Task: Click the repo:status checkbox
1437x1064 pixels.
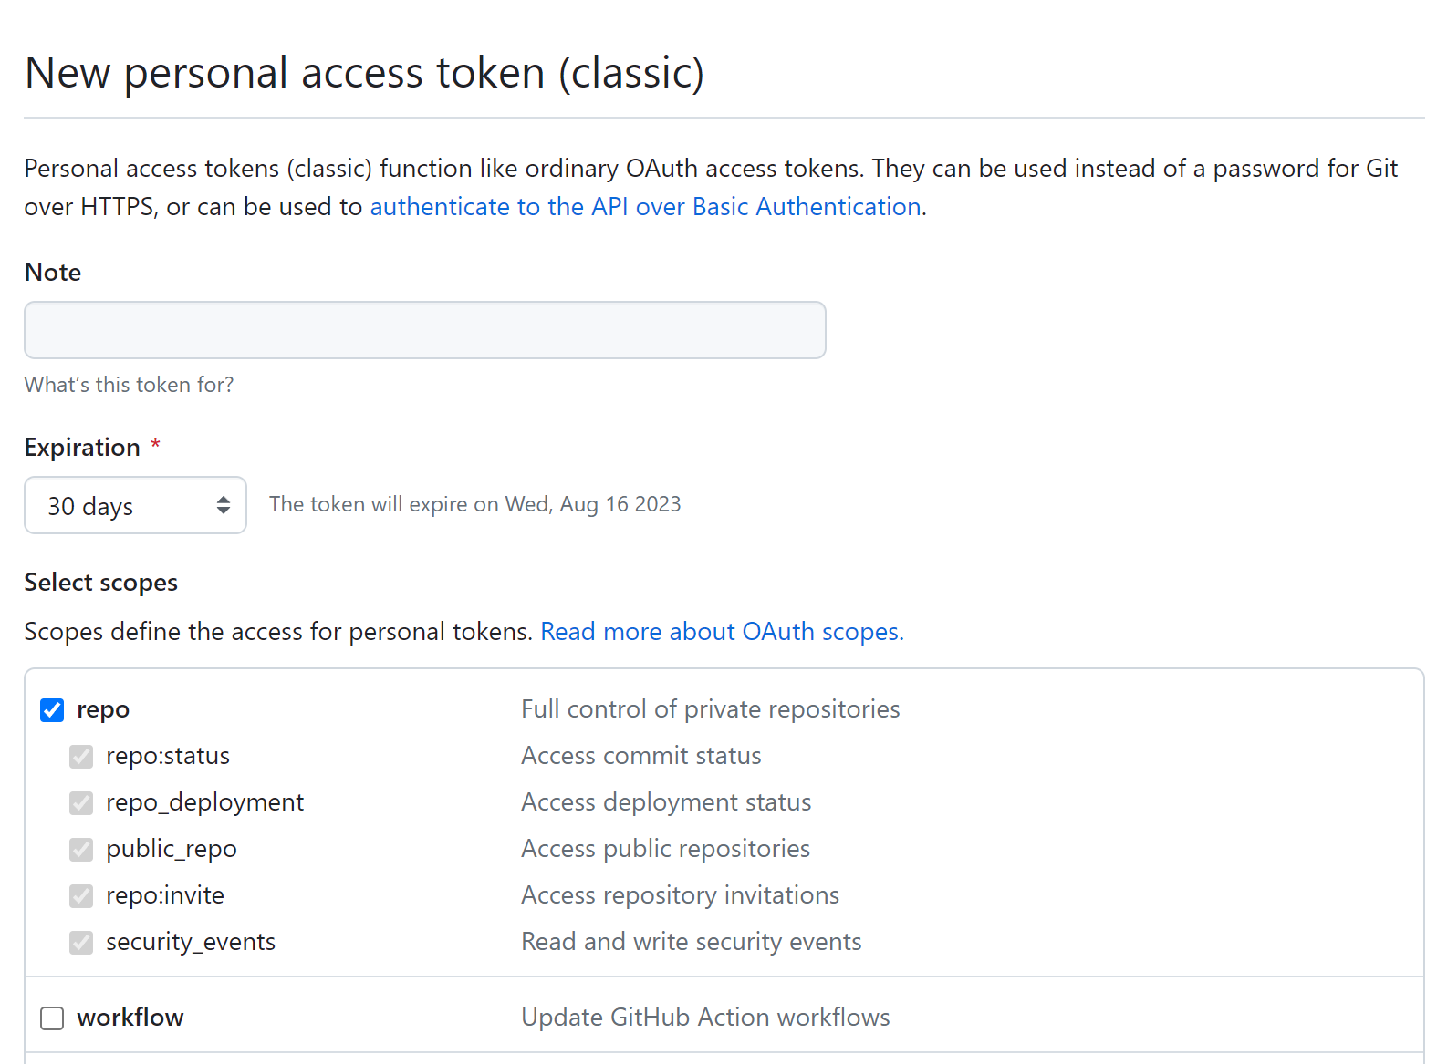Action: tap(81, 757)
